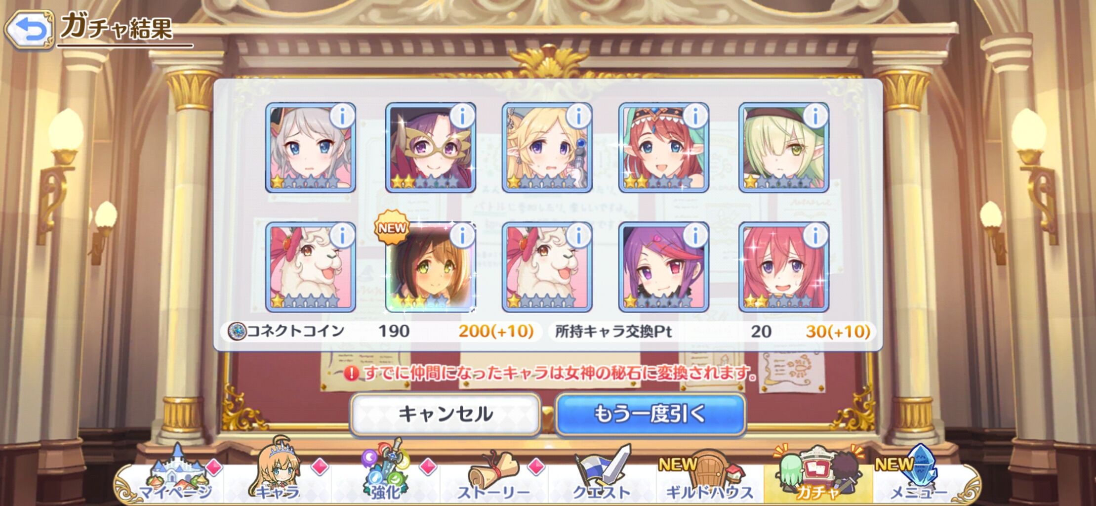Open info for the NEW brown-haired character

coord(463,235)
